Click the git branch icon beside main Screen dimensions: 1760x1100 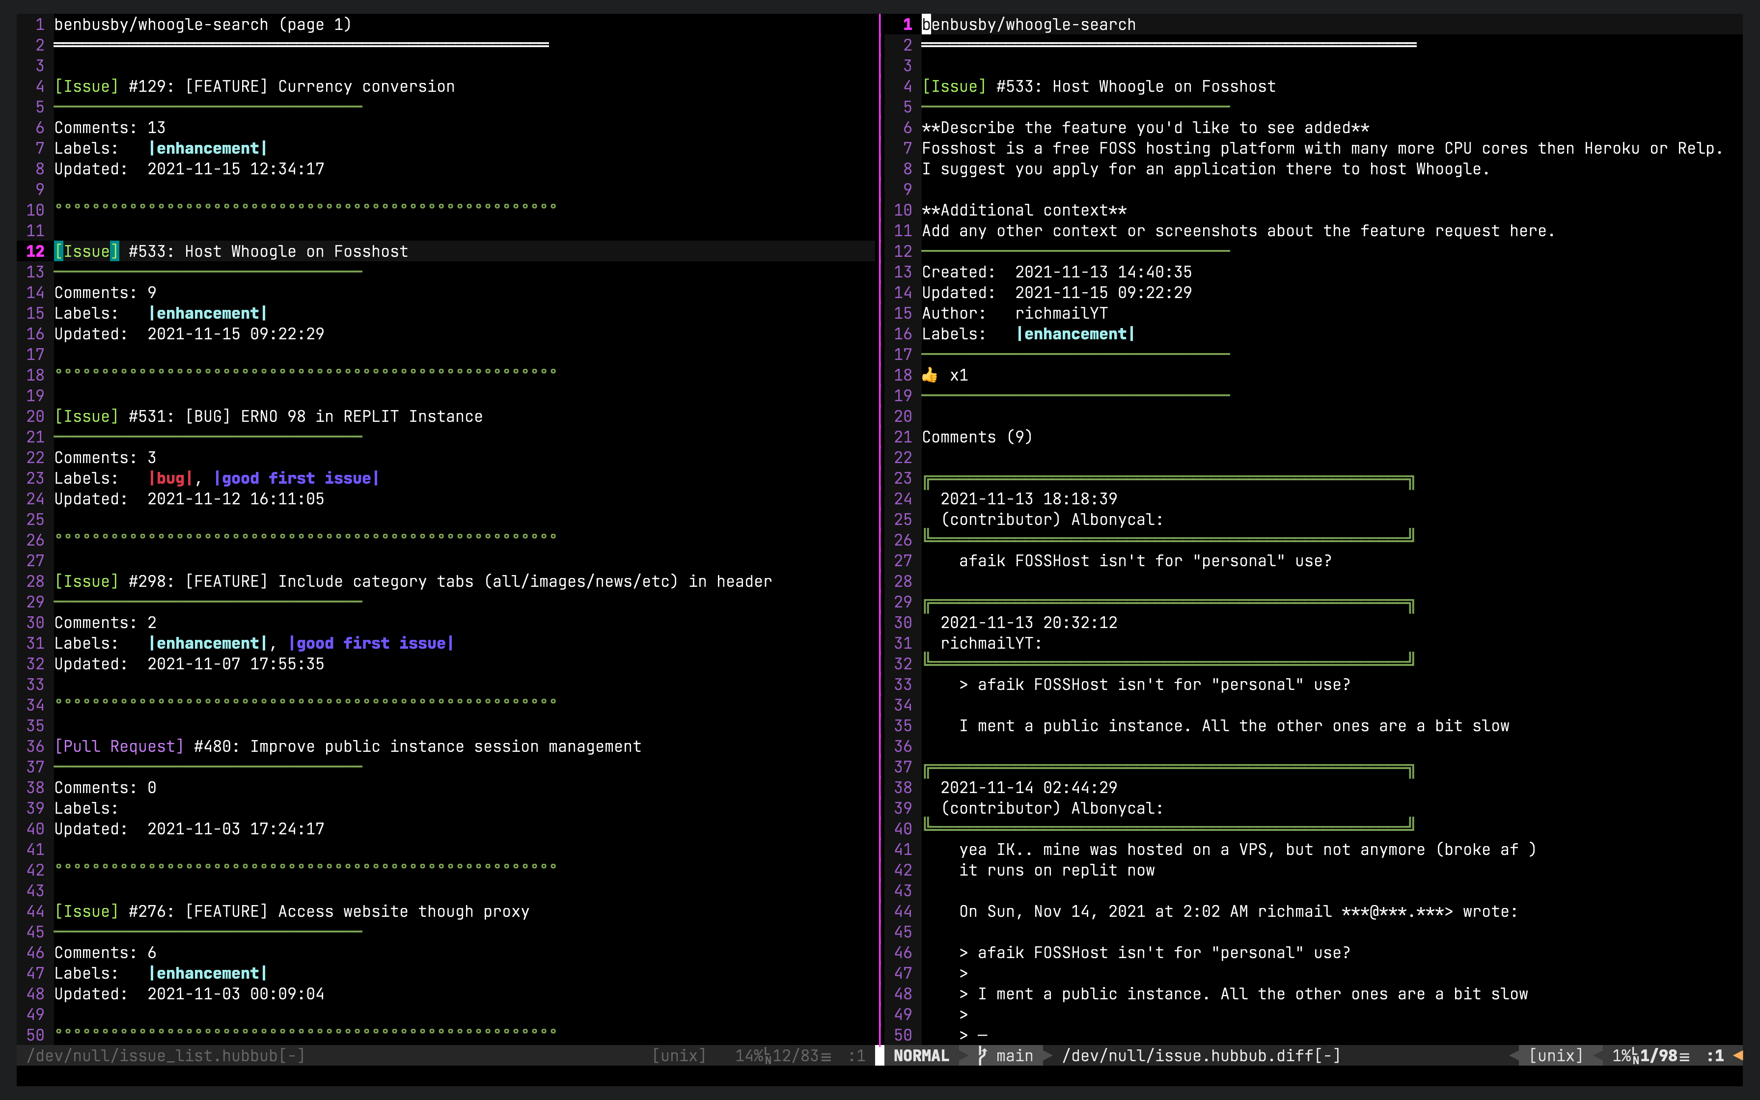(983, 1055)
